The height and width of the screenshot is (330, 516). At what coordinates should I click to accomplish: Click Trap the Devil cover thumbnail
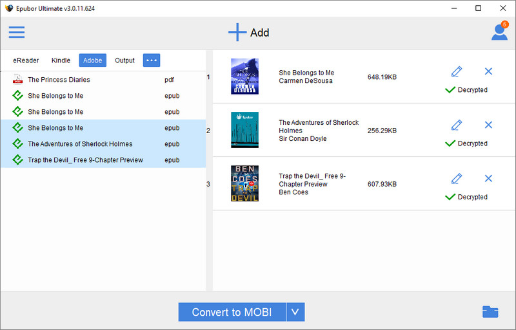tap(244, 183)
